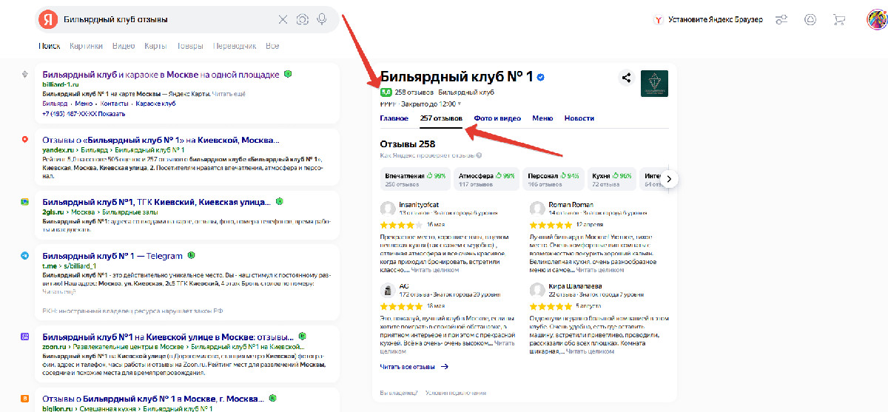Expand Insanityofcat review with Читать целиком
This screenshot has width=888, height=412.
pyautogui.click(x=434, y=270)
